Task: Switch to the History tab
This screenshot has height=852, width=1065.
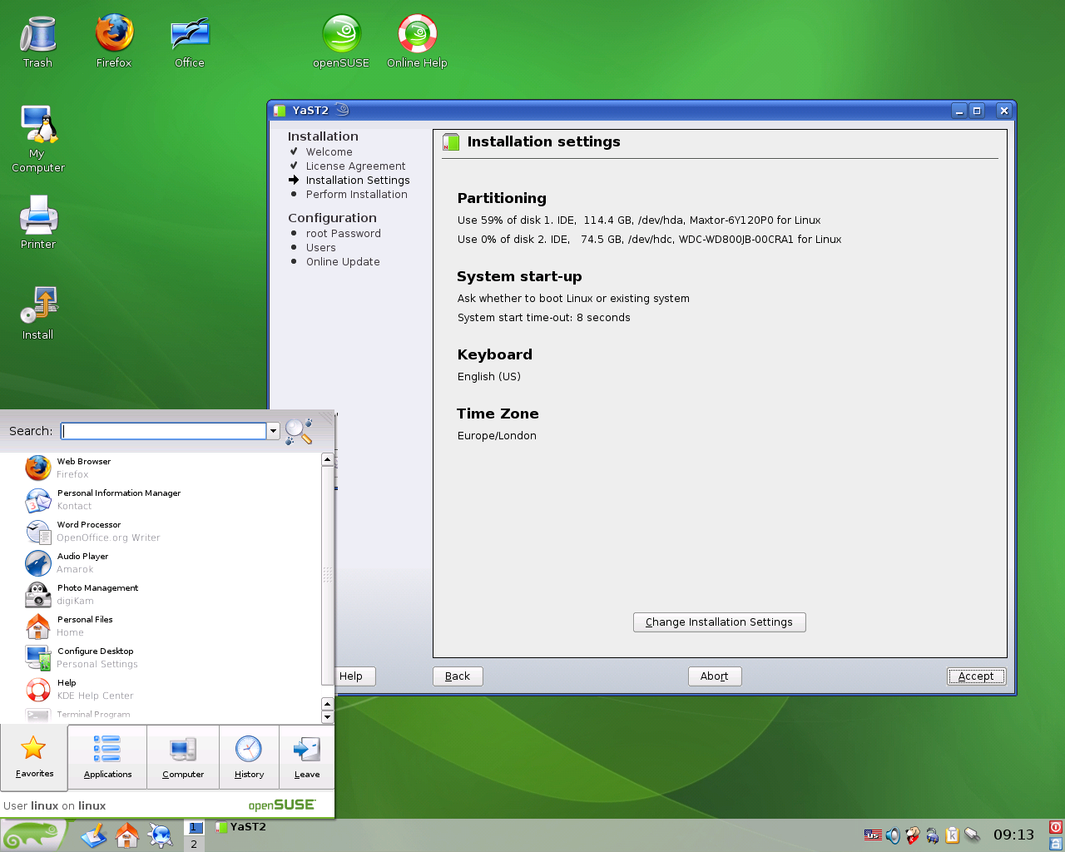Action: 249,757
